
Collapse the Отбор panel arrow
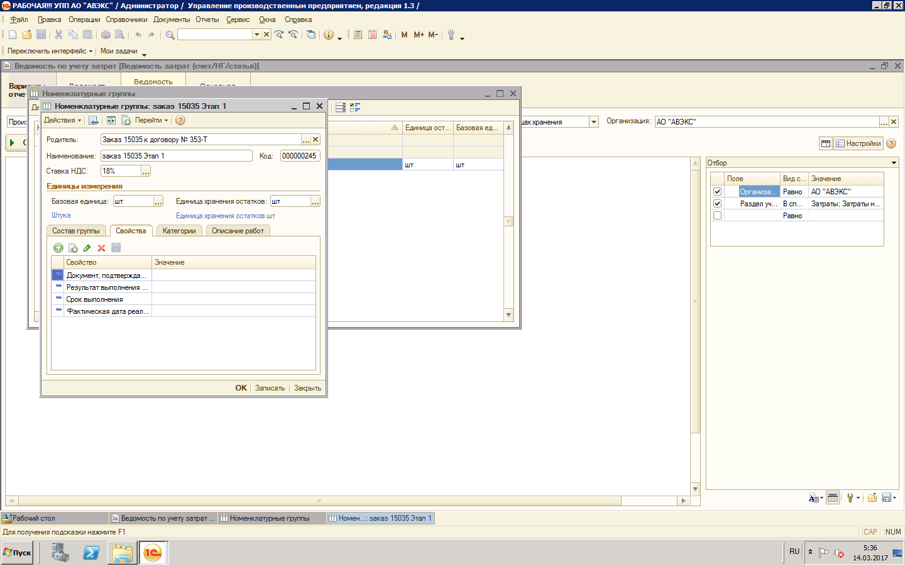[894, 163]
